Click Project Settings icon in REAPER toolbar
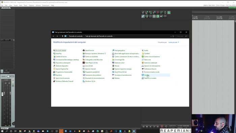 click(154, 12)
